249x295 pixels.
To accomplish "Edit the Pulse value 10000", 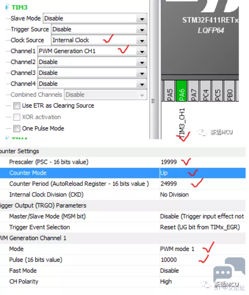I will click(169, 260).
